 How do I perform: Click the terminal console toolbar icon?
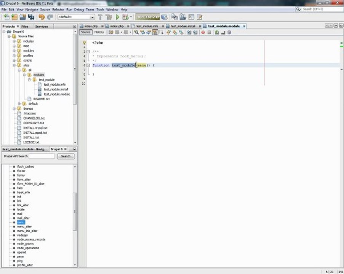(191, 17)
